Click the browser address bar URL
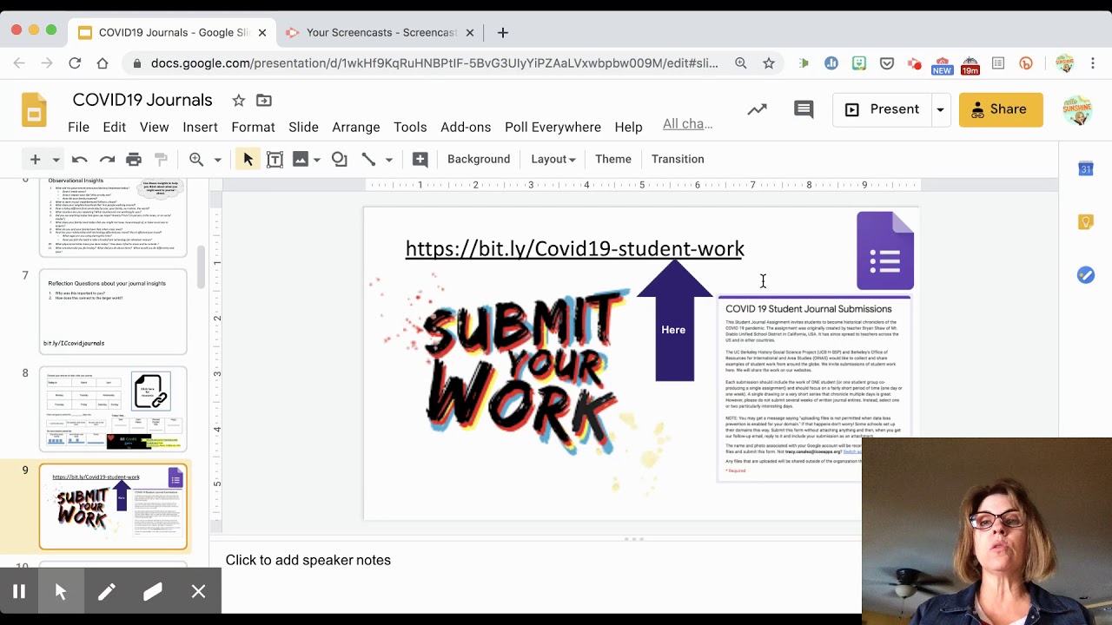 [434, 63]
